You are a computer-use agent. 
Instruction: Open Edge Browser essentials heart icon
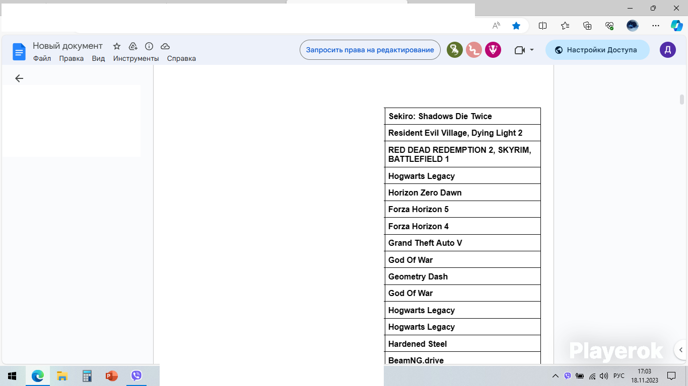pyautogui.click(x=609, y=26)
